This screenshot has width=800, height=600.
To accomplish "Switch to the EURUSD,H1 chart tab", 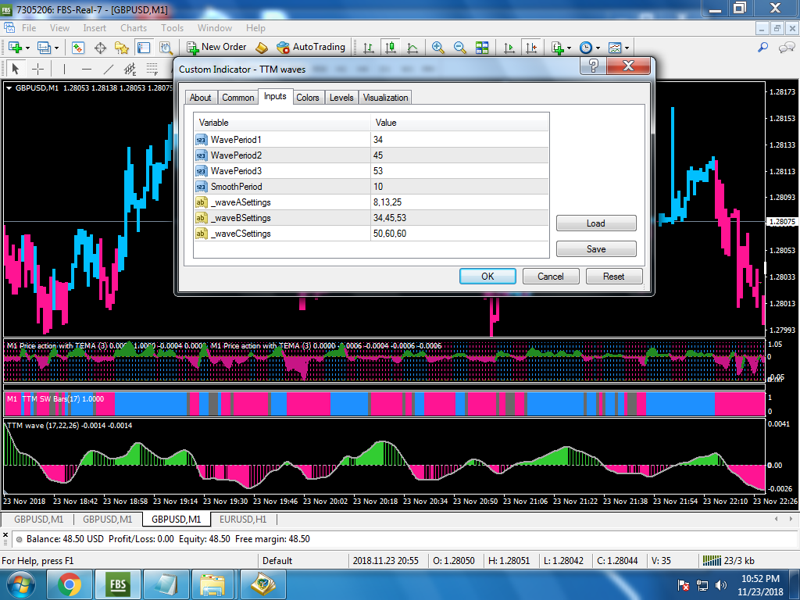I will [x=243, y=519].
